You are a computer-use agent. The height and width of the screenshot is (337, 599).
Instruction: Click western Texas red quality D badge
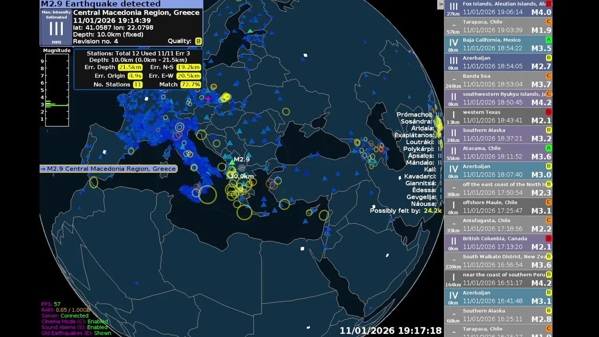(549, 112)
